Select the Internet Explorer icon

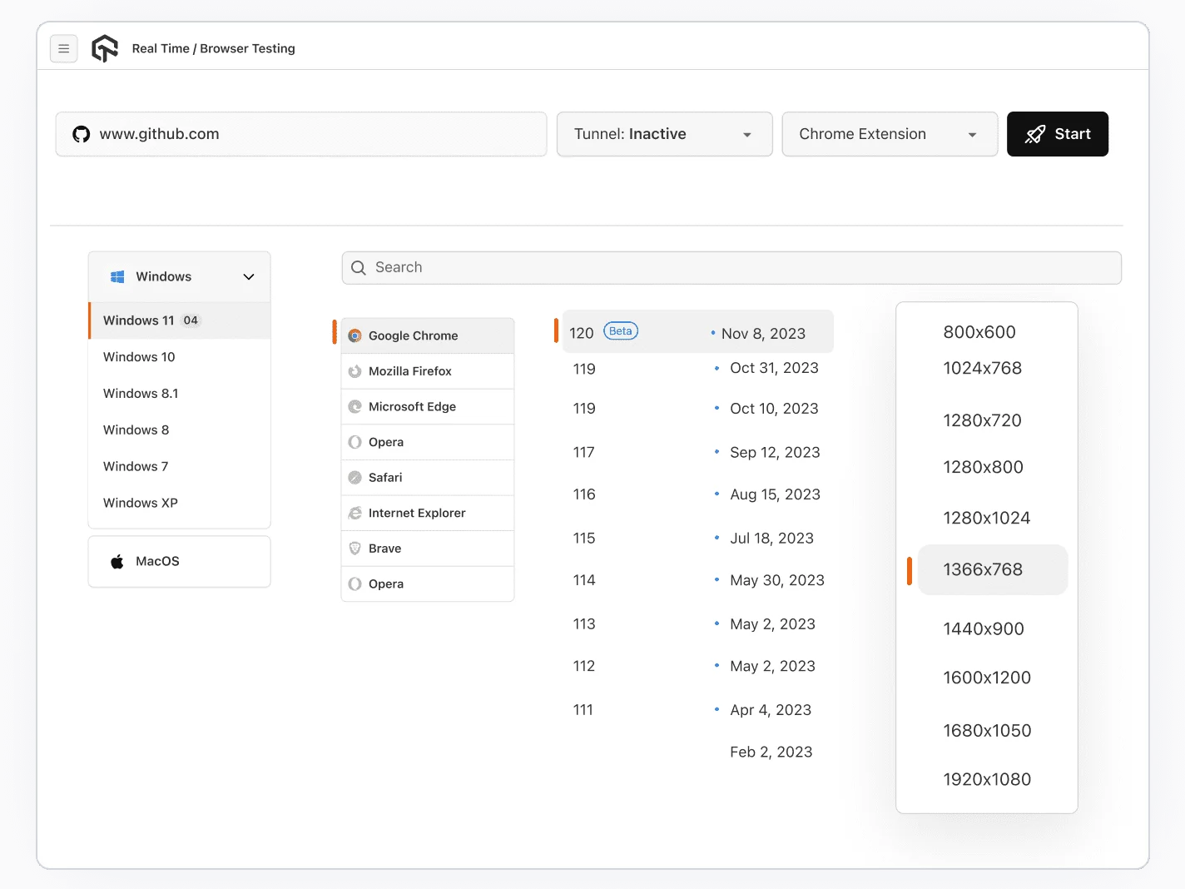tap(355, 513)
